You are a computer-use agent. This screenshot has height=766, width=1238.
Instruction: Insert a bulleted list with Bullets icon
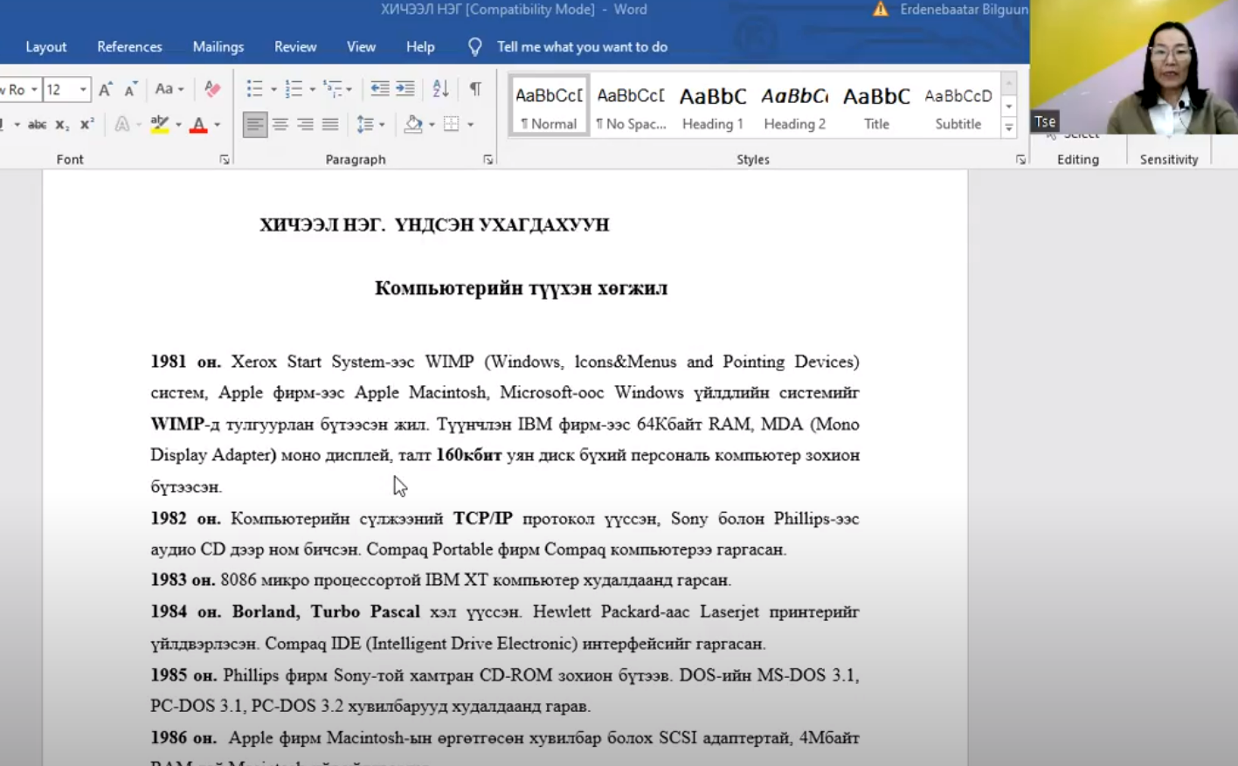(x=254, y=89)
